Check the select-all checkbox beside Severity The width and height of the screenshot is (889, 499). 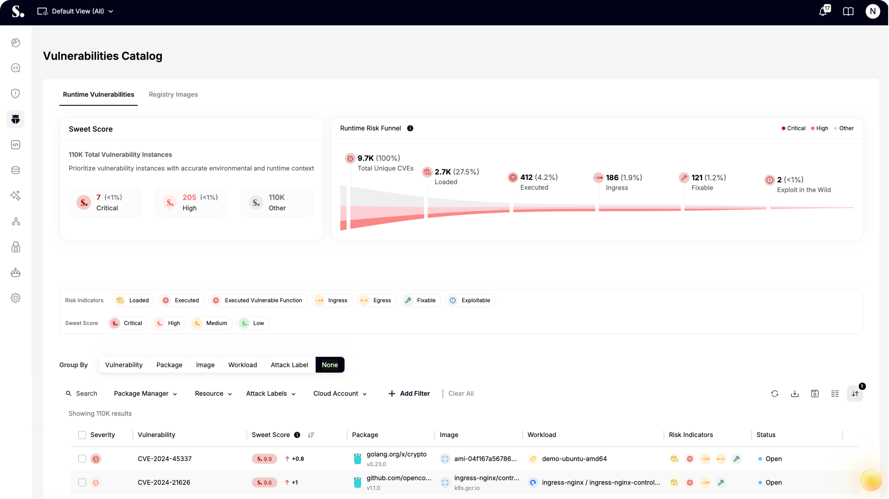tap(82, 435)
